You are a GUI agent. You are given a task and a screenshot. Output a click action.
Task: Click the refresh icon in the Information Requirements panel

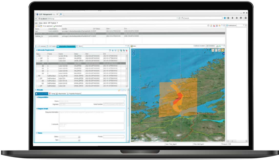point(110,50)
